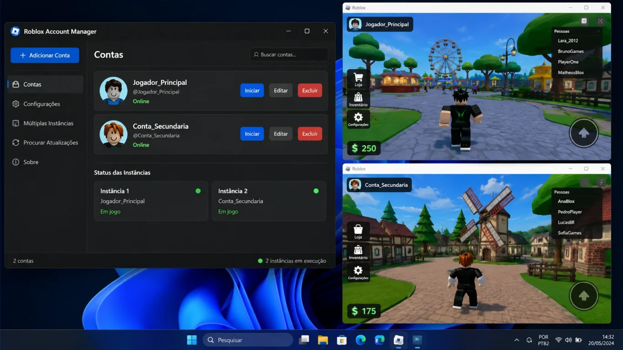Click the Jogador_Principal player badge in game
Screen dimensions: 623x350
(380, 24)
